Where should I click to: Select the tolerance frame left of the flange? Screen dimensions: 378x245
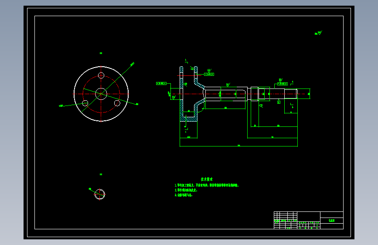tap(161, 83)
